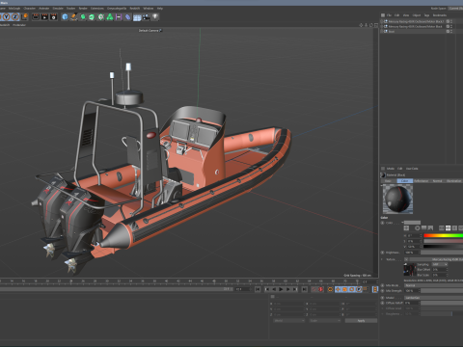Open the texture Sampling dropdown
463x347 pixels.
pos(440,264)
